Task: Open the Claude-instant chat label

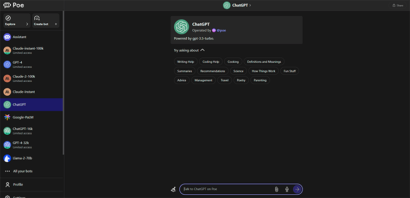Action: coord(24,92)
